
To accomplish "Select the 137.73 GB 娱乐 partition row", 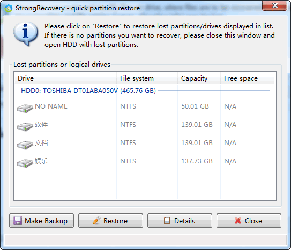I will coord(145,161).
